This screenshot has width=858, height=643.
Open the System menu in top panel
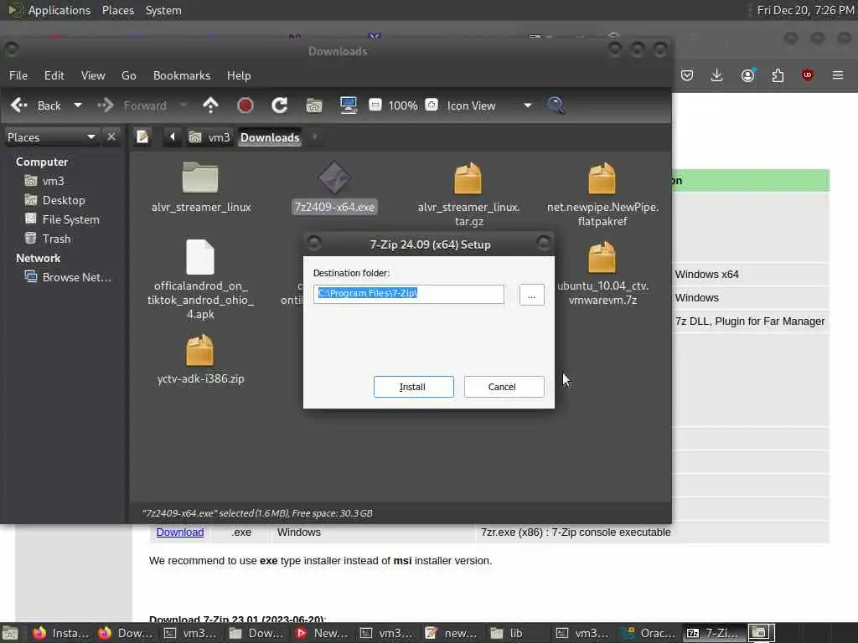[x=163, y=10]
